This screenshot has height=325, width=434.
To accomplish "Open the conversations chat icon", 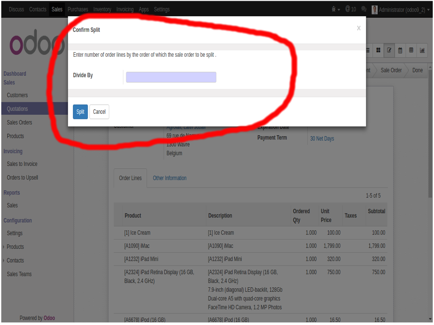I will click(x=364, y=9).
